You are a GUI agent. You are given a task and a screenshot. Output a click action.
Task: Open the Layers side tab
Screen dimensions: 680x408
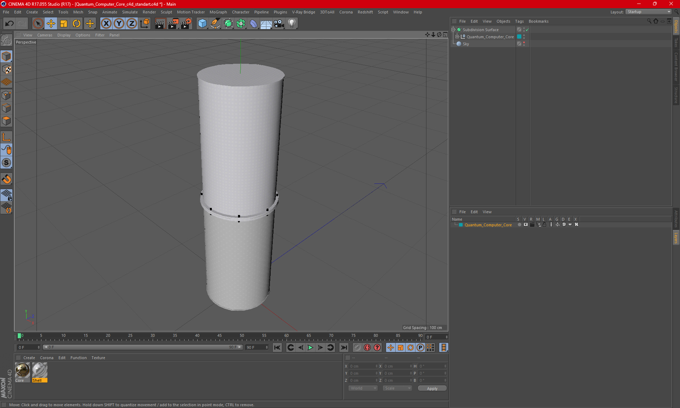click(676, 238)
